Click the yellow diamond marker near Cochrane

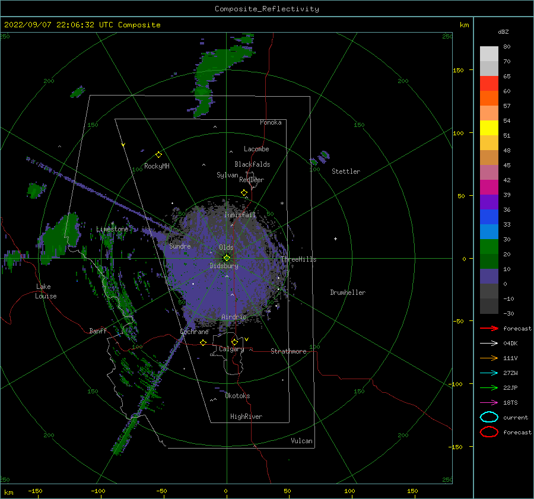click(x=203, y=342)
